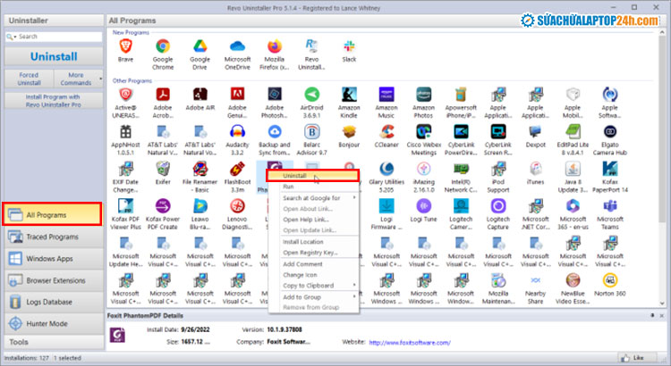Click the Forced Uninstall button

(x=30, y=79)
